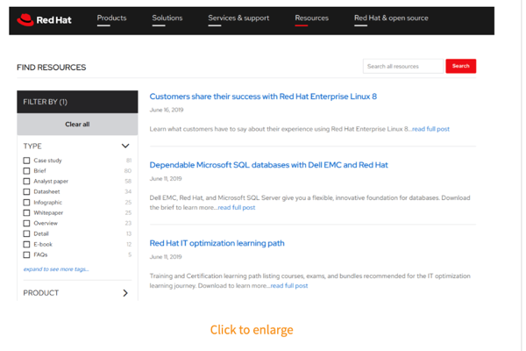Image resolution: width=526 pixels, height=351 pixels.
Task: Click the Case study count 81
Action: (x=129, y=161)
